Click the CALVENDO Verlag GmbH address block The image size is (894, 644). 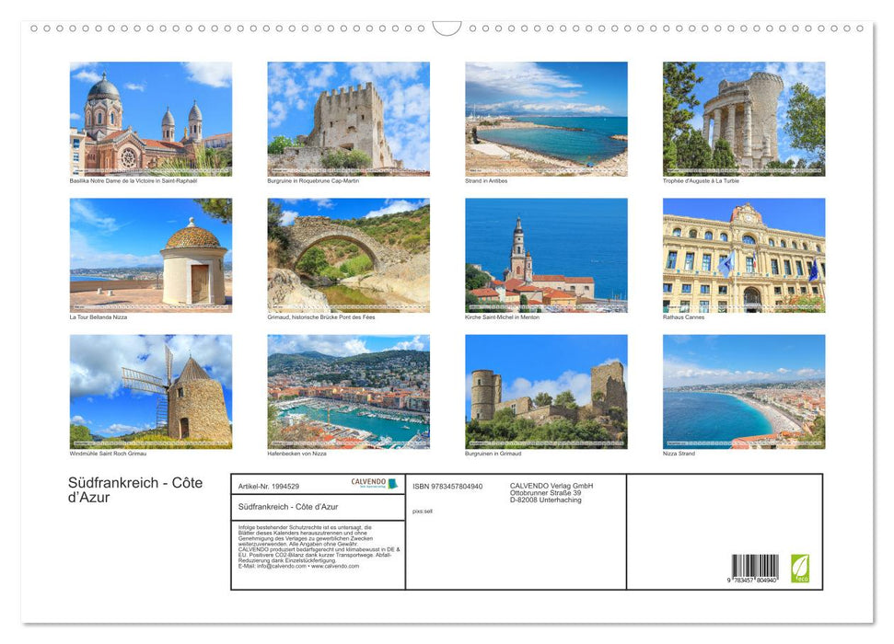coord(551,492)
